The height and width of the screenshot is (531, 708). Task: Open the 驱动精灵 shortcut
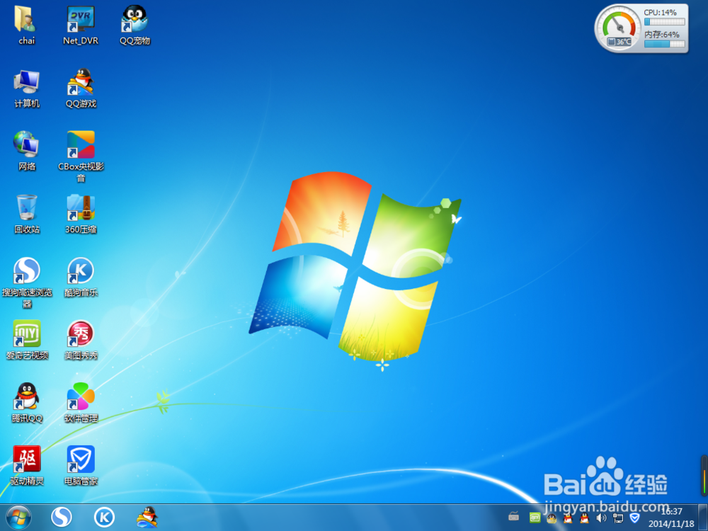pyautogui.click(x=27, y=466)
